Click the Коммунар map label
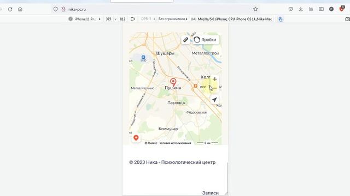The image size is (350, 196). [x=168, y=128]
